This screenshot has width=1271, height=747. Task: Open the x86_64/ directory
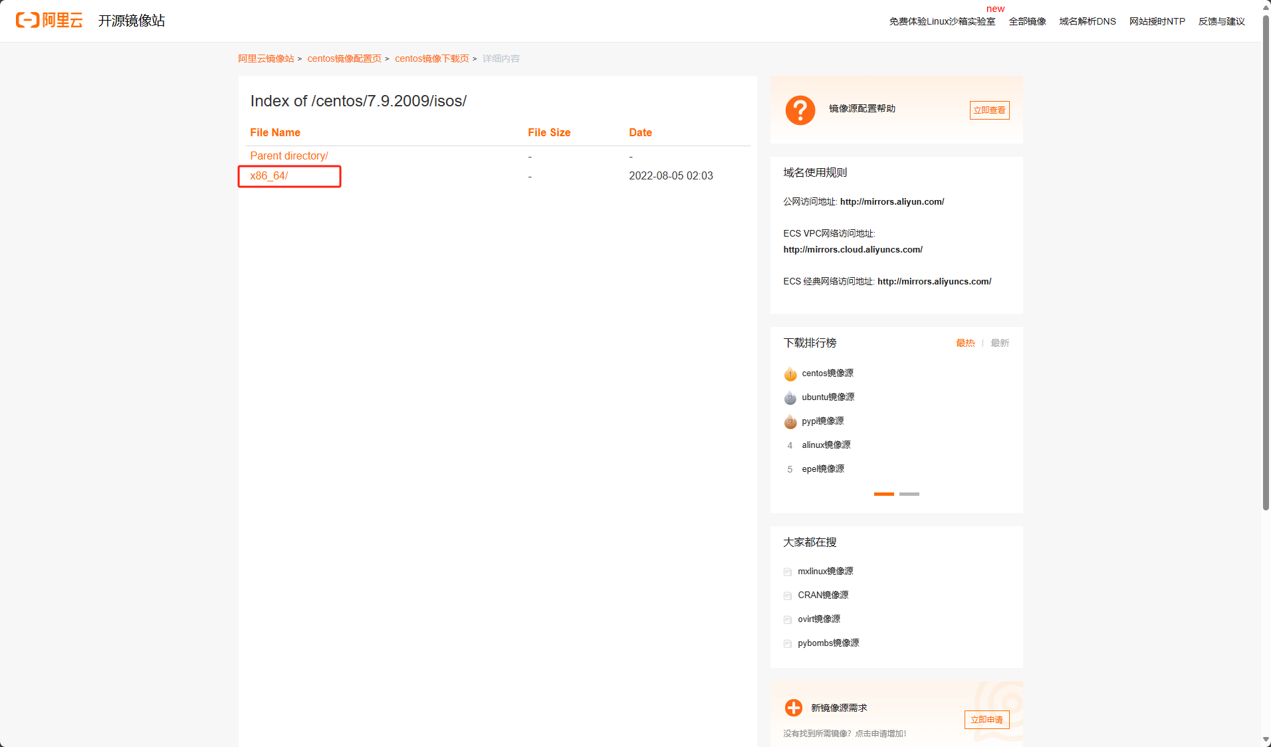pos(269,175)
